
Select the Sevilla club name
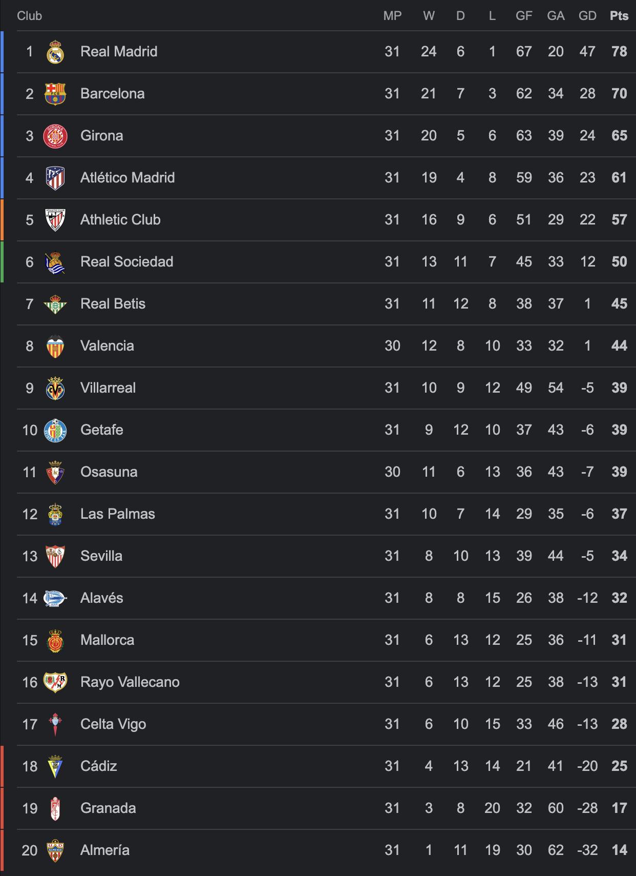click(x=101, y=556)
